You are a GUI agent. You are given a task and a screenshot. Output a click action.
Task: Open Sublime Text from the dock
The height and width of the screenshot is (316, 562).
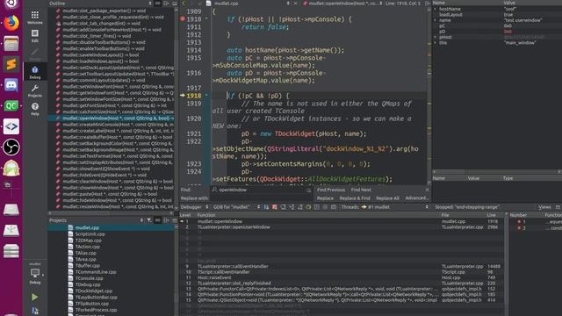[x=11, y=64]
